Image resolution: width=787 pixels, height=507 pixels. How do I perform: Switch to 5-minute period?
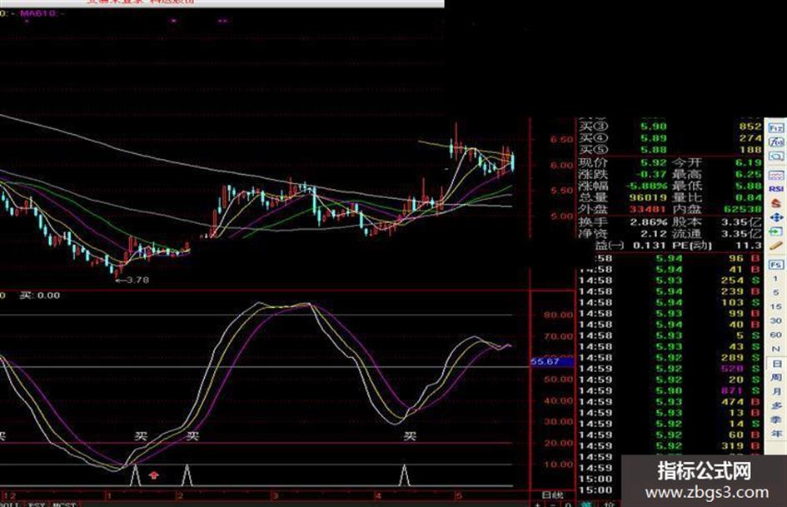pyautogui.click(x=776, y=292)
